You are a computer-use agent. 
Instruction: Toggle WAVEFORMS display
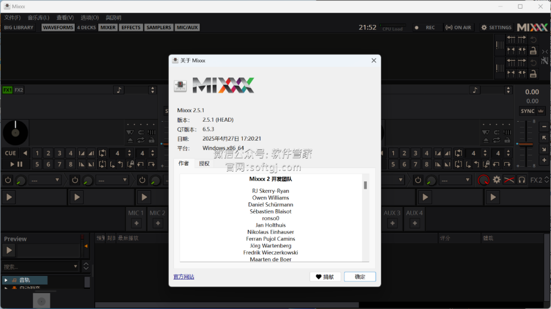tap(58, 27)
